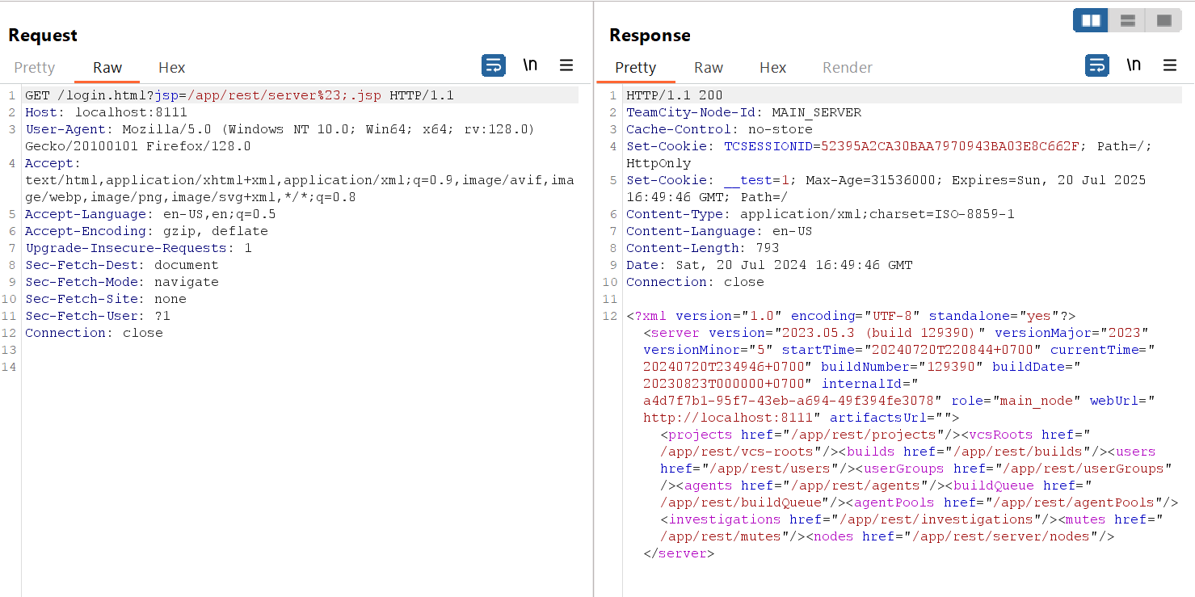Click the Date response header line
Image resolution: width=1195 pixels, height=597 pixels.
769,265
